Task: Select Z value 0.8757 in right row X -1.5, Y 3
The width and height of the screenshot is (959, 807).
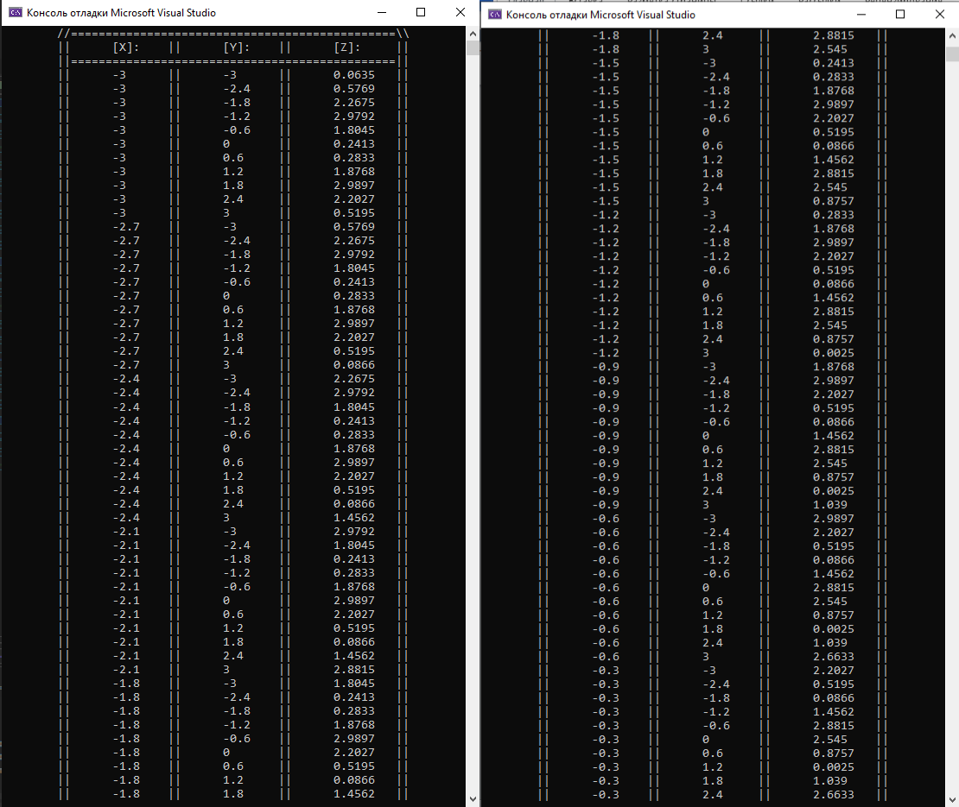Action: tap(834, 201)
